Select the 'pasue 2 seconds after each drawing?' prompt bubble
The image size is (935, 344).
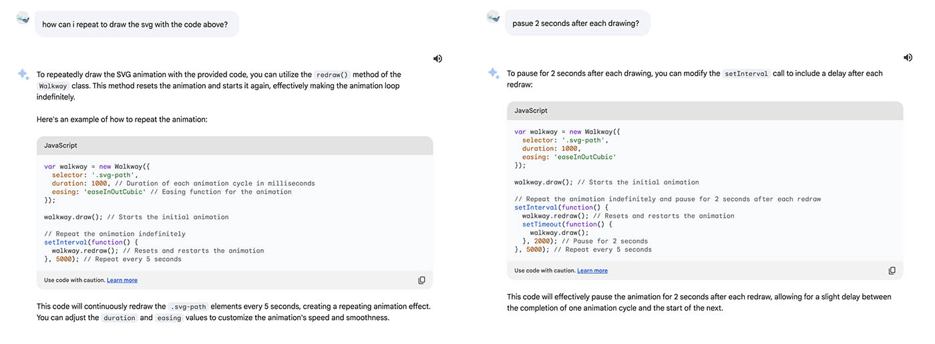577,23
